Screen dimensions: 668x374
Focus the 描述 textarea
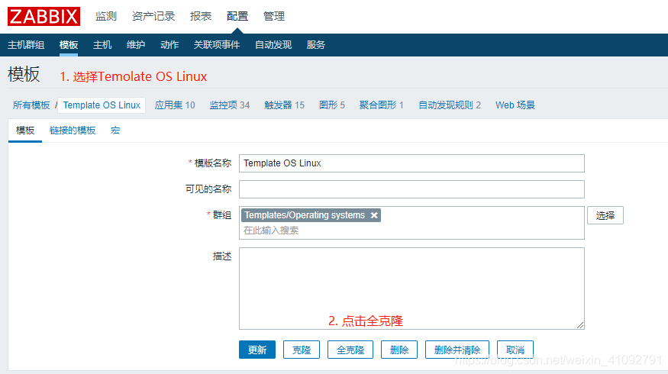pos(411,289)
